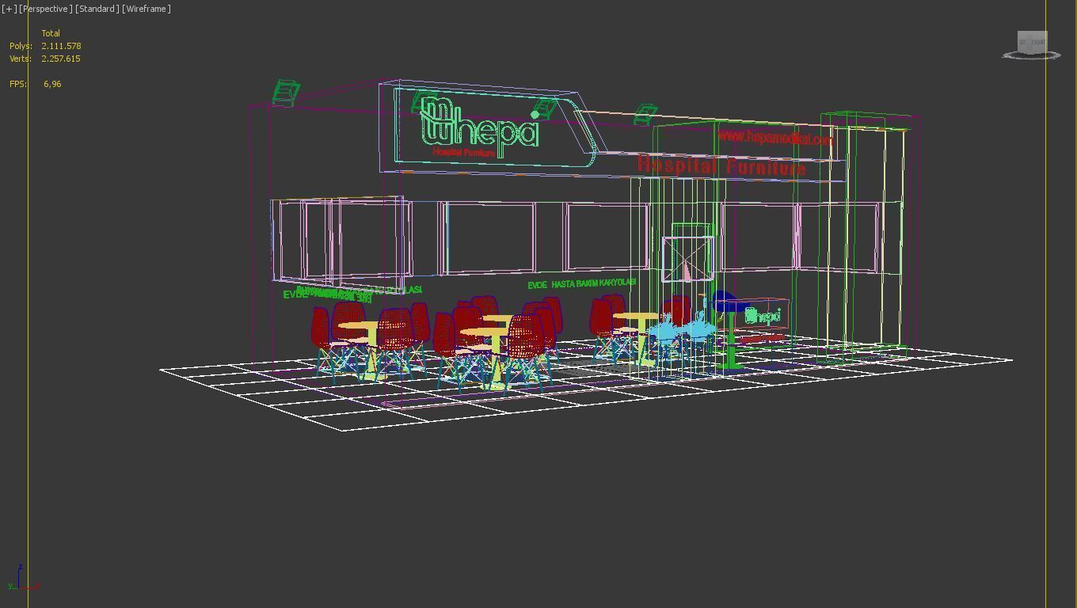Viewport: 1077px width, 608px height.
Task: Click the ViewCube front face
Action: 1038,42
